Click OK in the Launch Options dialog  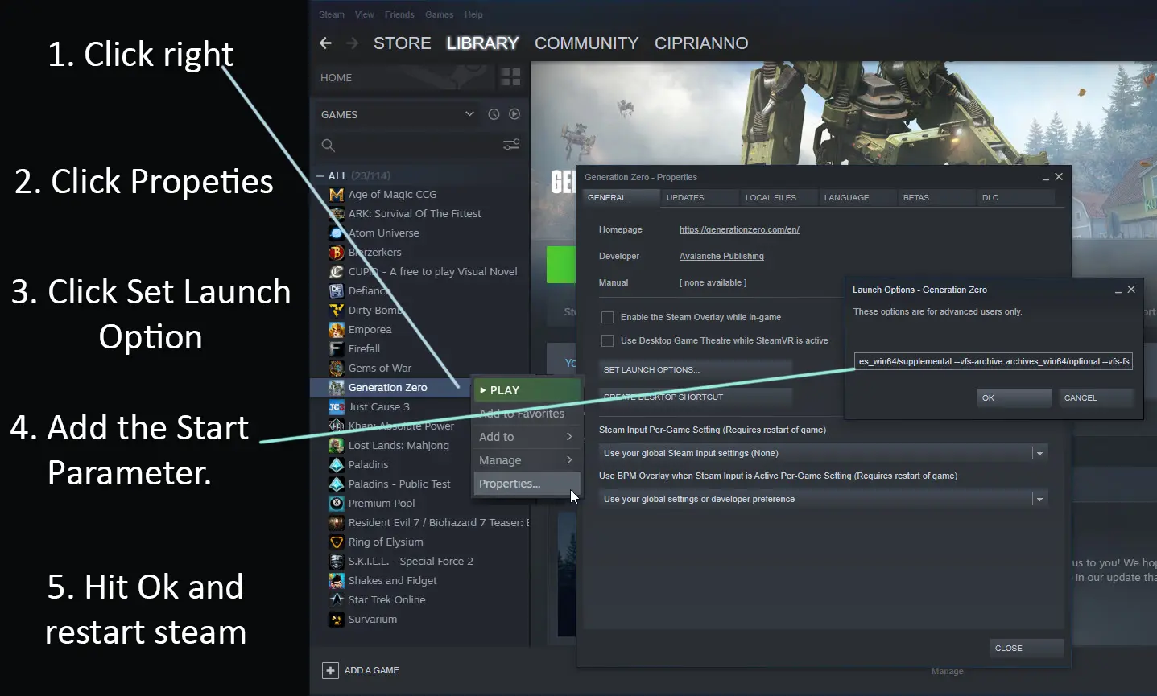pyautogui.click(x=1014, y=398)
